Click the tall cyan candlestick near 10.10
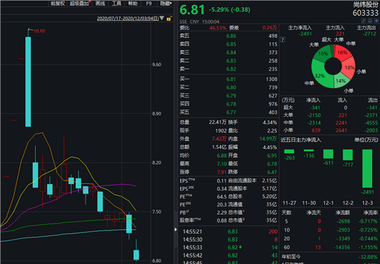 tap(28, 82)
